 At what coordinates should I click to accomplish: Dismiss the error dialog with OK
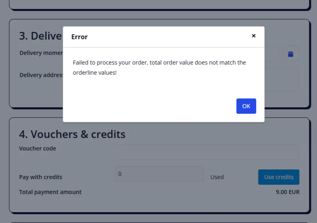coord(246,106)
